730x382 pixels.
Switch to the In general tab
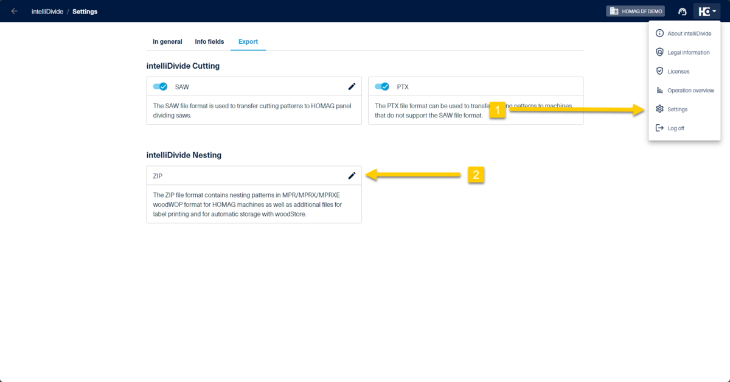(167, 41)
